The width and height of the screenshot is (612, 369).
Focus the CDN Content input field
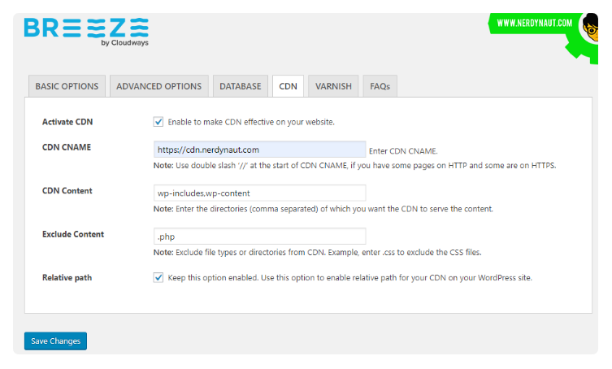(x=259, y=193)
